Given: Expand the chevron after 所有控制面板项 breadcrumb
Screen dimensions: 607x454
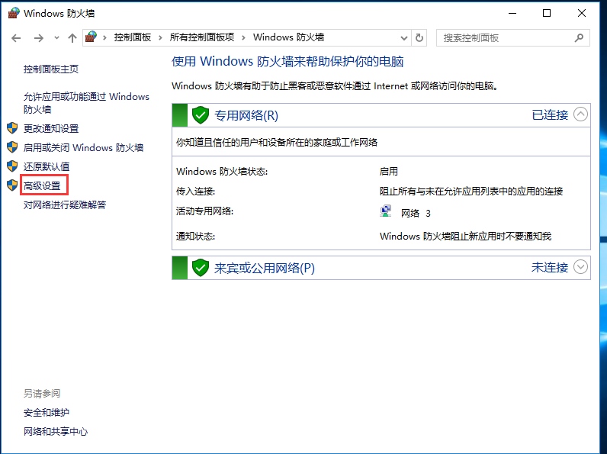Looking at the screenshot, I should pyautogui.click(x=243, y=38).
